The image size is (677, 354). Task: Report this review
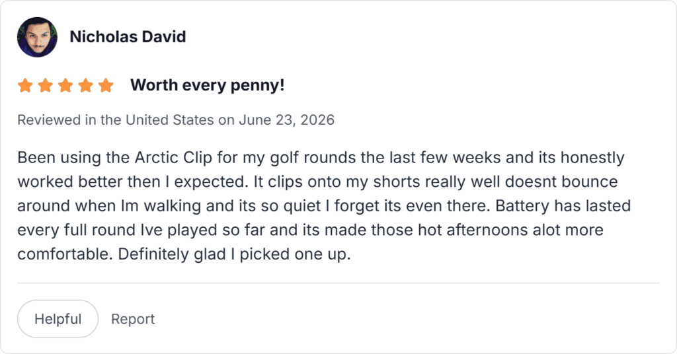tap(132, 318)
